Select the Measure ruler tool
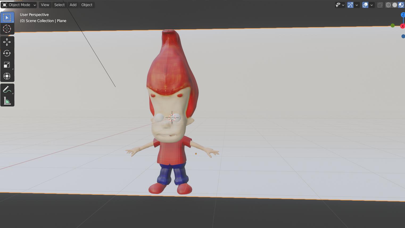 point(7,101)
